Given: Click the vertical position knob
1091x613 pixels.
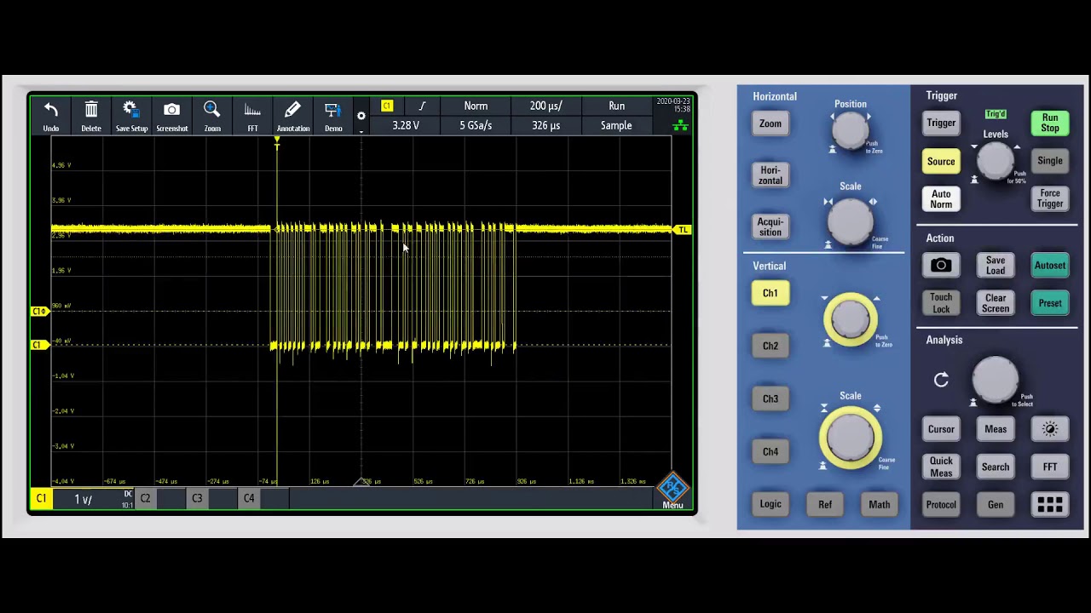Looking at the screenshot, I should pos(850,318).
